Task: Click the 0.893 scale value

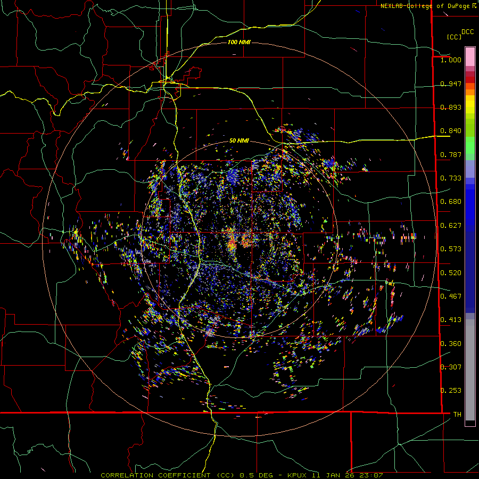Action: point(451,107)
